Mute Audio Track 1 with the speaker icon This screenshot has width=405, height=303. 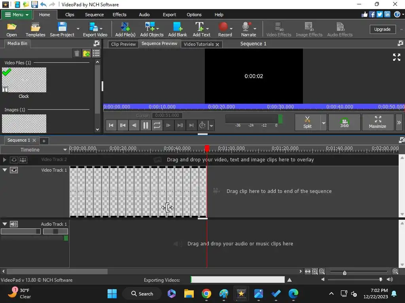pyautogui.click(x=14, y=224)
